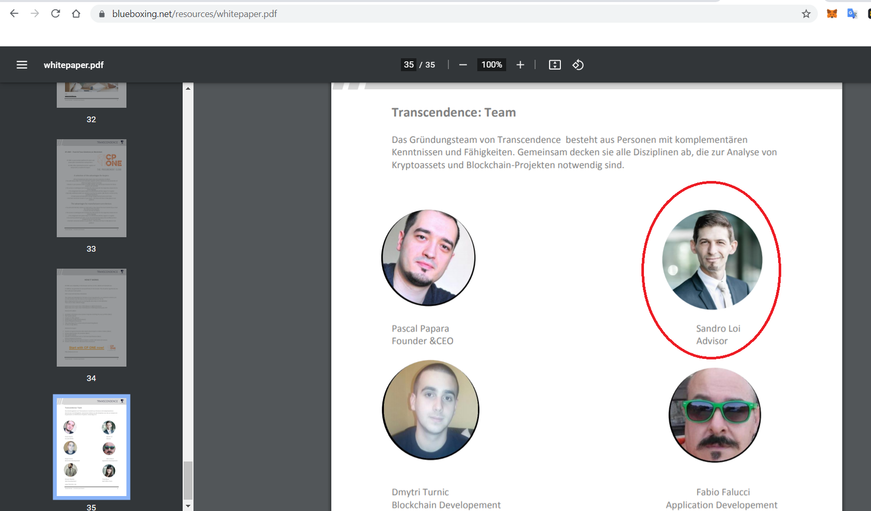Screen dimensions: 871x511
Task: Click the whitepaper.pdf document title
Action: [x=74, y=65]
